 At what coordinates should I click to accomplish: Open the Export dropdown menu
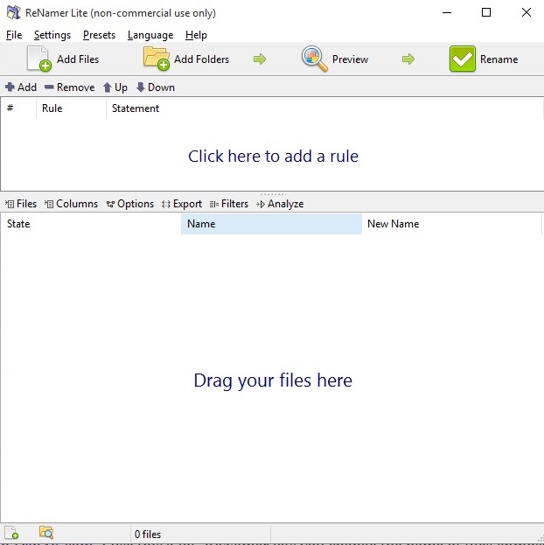click(x=182, y=204)
